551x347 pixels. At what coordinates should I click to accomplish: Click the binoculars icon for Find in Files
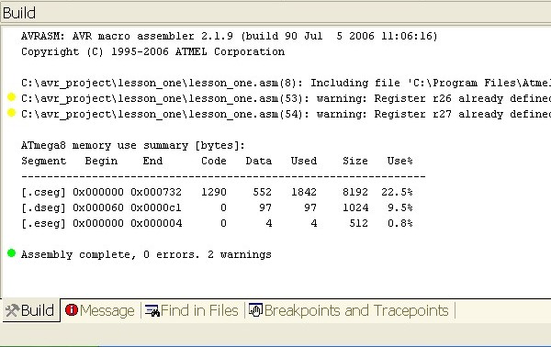(x=152, y=310)
